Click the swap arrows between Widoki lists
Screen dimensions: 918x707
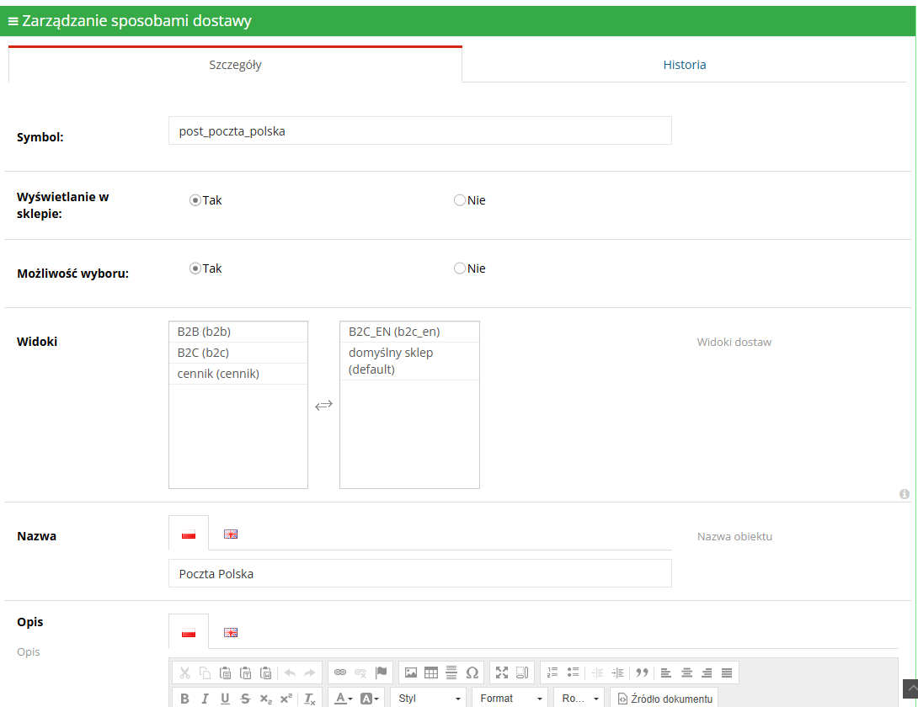coord(323,404)
